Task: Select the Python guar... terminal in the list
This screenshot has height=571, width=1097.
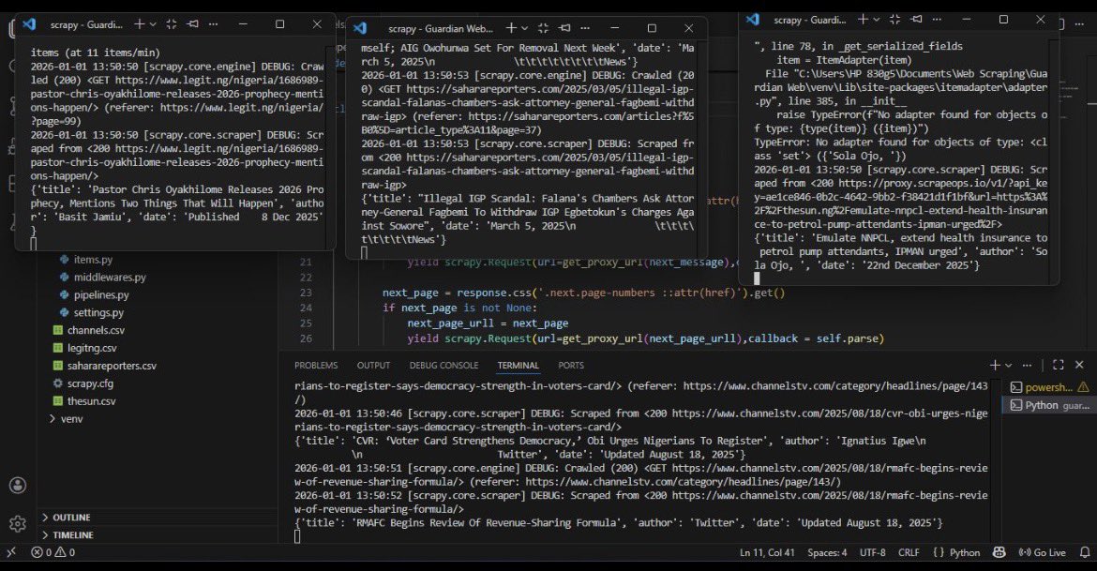Action: [x=1049, y=405]
